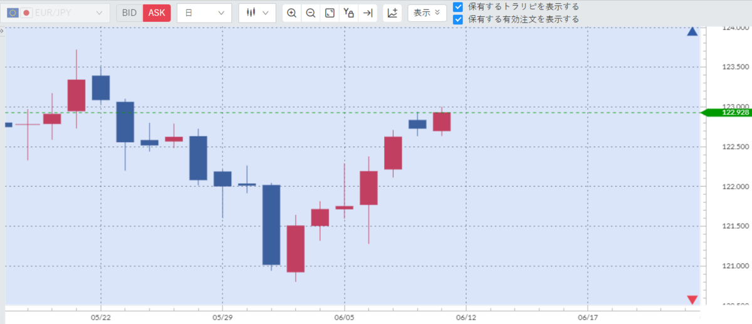Click the 05/29 date label
Screen dimensions: 752x324
point(222,318)
